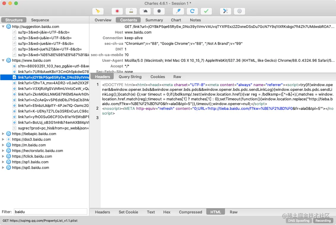The image size is (336, 225).
Task: Toggle the red Record button
Action: click(x=117, y=11)
